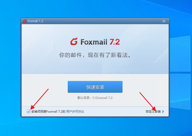
Task: Start installation with 快速安装 button
Action: 95,87
